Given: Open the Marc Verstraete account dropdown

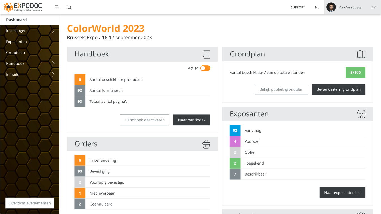Looking at the screenshot, I should click(x=374, y=7).
